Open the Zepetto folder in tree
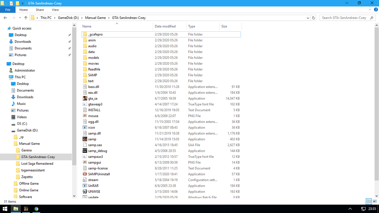Viewport: 379px width, 213px height. tap(27, 177)
